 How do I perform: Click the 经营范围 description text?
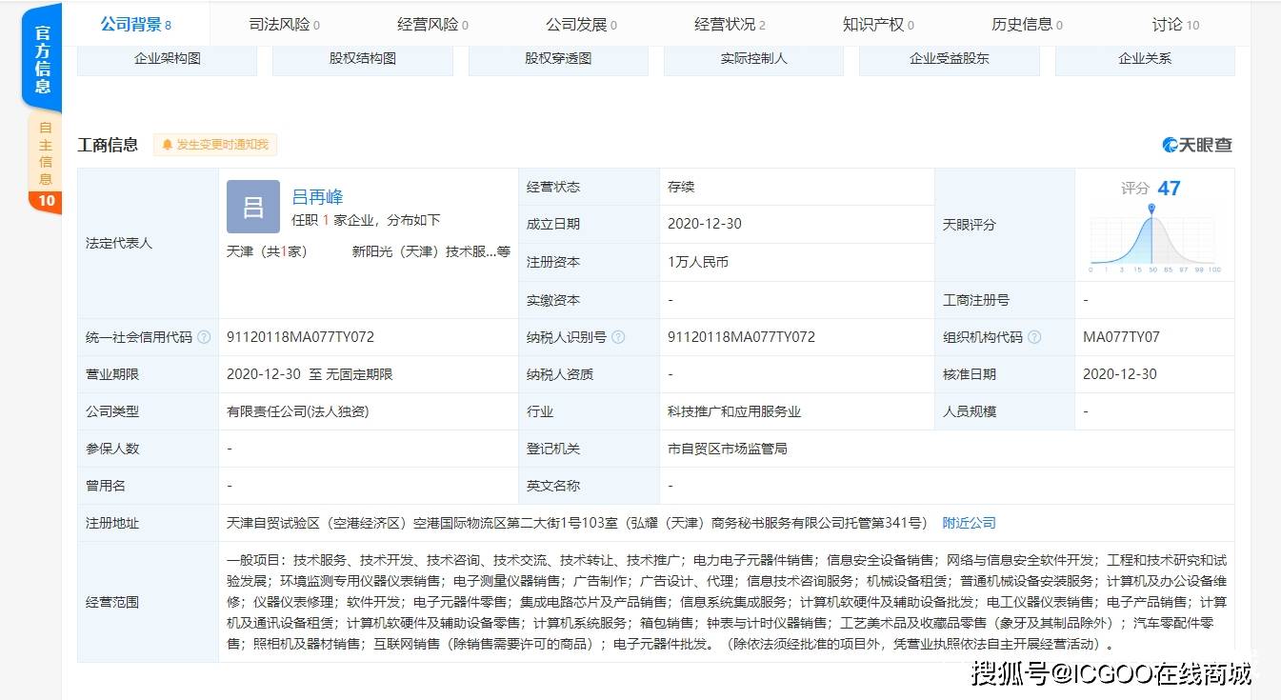pyautogui.click(x=727, y=602)
